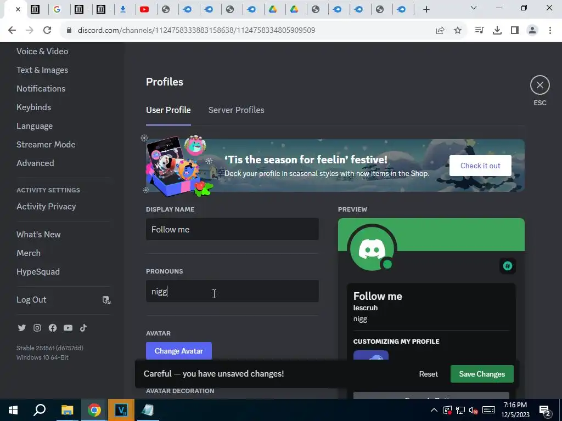The image size is (562, 421).
Task: Go to Notifications settings
Action: (x=41, y=88)
